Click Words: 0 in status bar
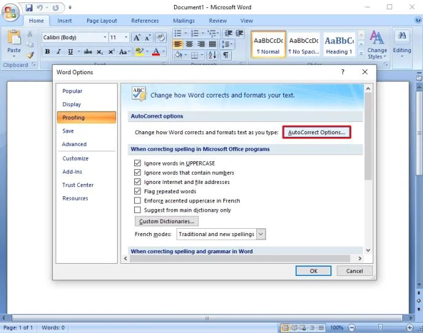The height and width of the screenshot is (333, 423). click(53, 327)
